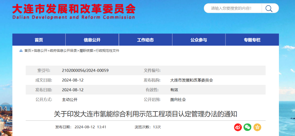
Task: Open the 工作动态 navigation tab
Action: tap(145, 40)
